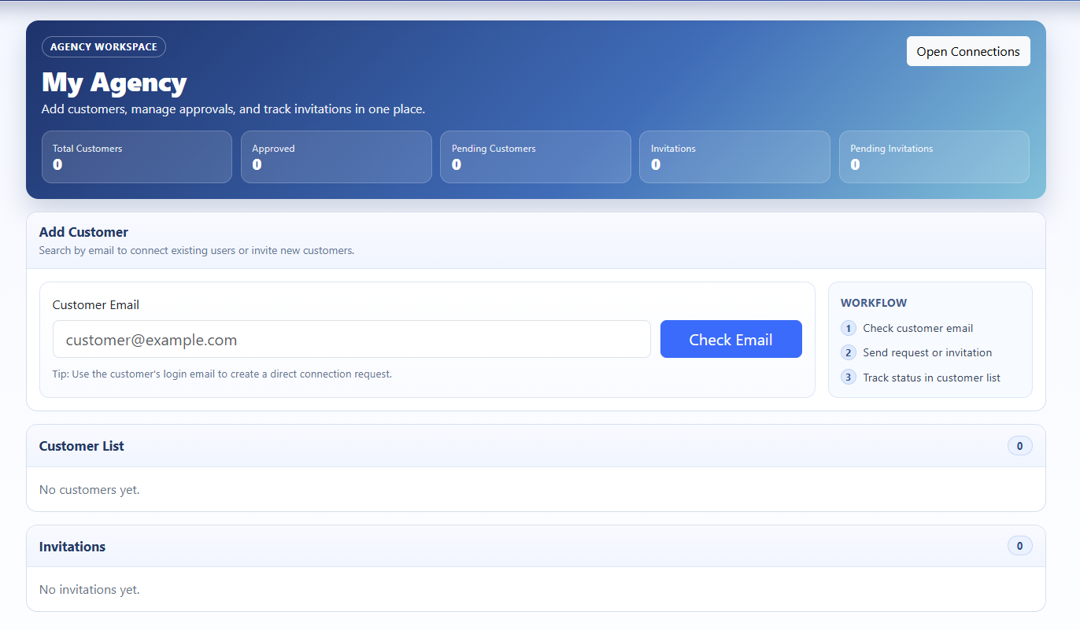
Task: Click workflow step 'Track status in customer list'
Action: point(931,378)
